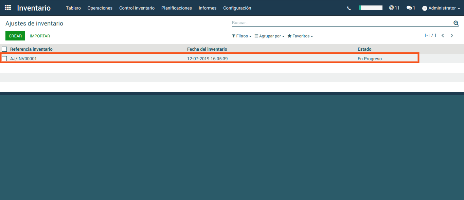Click the green CREAR button
464x200 pixels.
click(15, 36)
